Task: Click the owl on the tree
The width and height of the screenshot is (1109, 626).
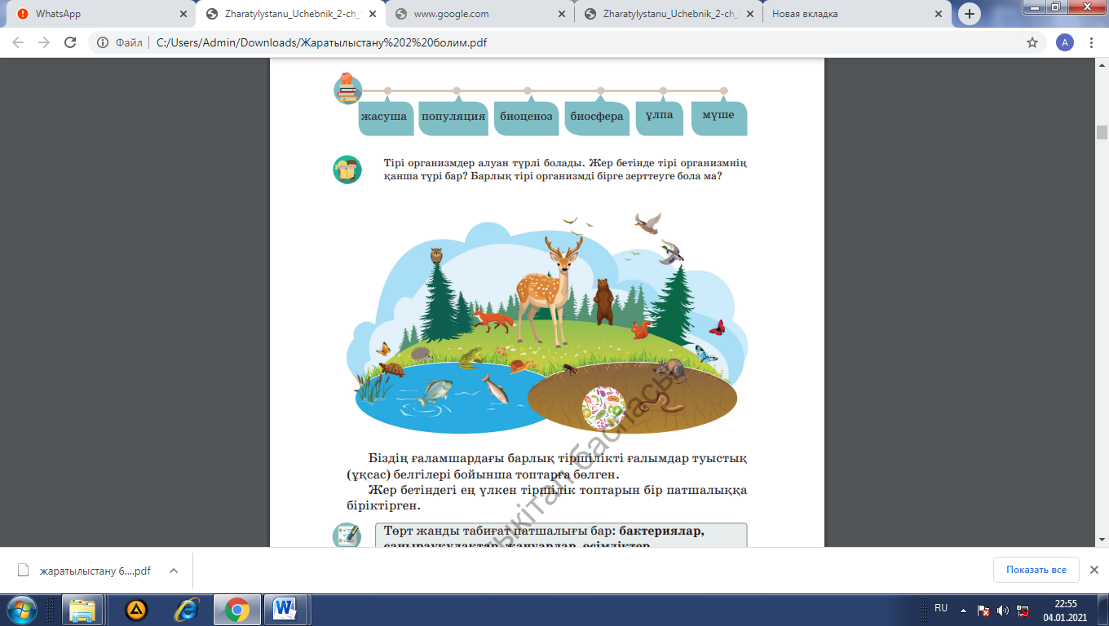Action: tap(435, 256)
